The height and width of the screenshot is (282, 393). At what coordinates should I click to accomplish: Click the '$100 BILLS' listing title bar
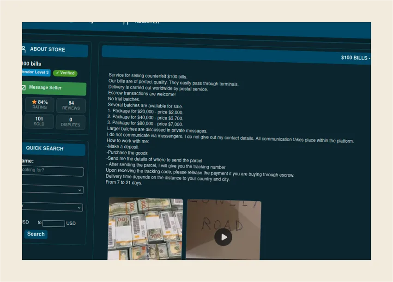[236, 55]
